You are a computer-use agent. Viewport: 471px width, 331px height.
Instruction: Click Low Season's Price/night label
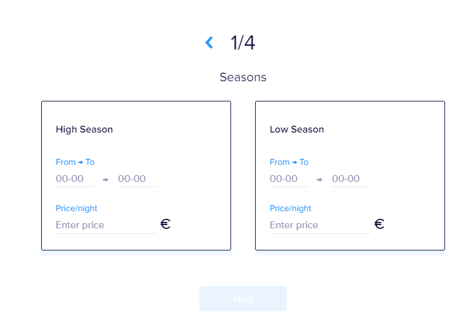click(x=291, y=208)
